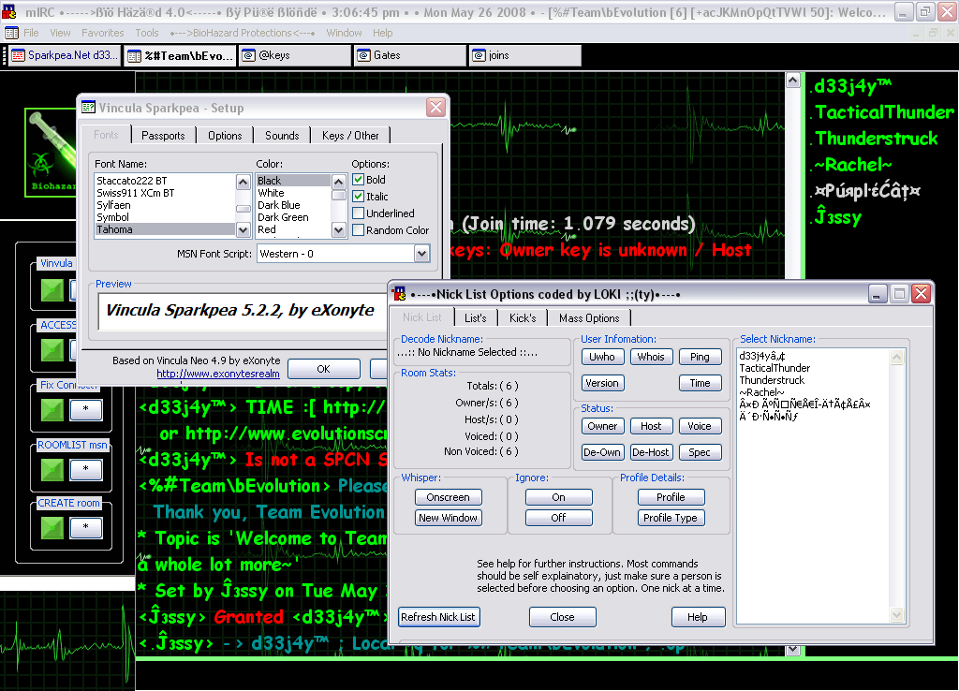Screen dimensions: 959x691
Task: Click the Color list down arrow
Action: coord(339,230)
